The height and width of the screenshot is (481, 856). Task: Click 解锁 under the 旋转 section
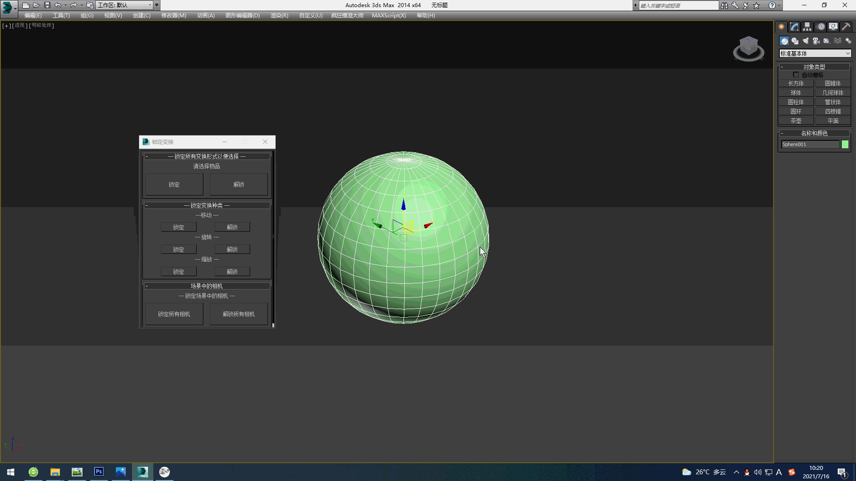coord(232,249)
